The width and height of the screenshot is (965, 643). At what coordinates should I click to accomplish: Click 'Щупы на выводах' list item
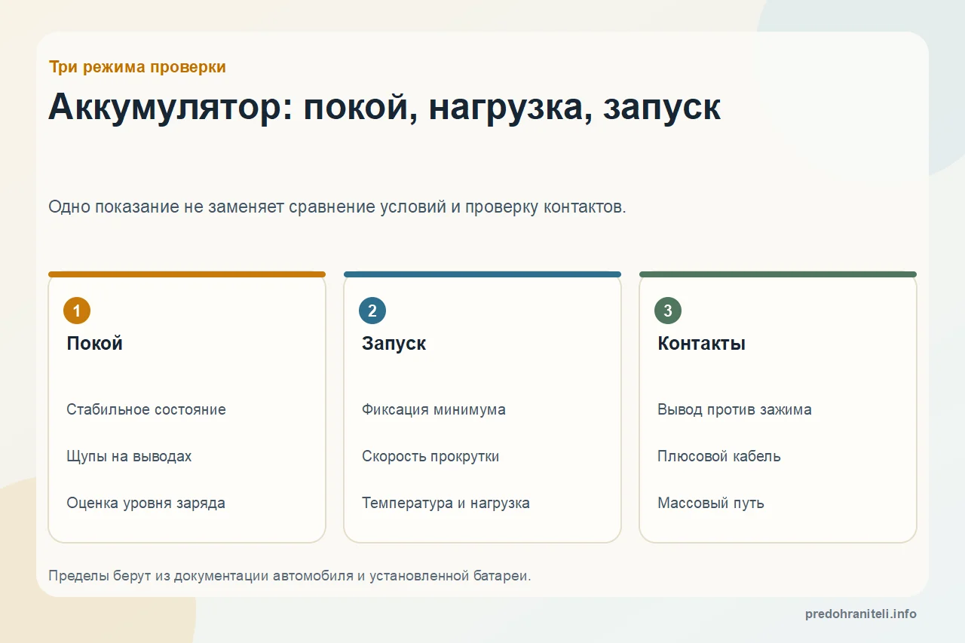point(129,457)
